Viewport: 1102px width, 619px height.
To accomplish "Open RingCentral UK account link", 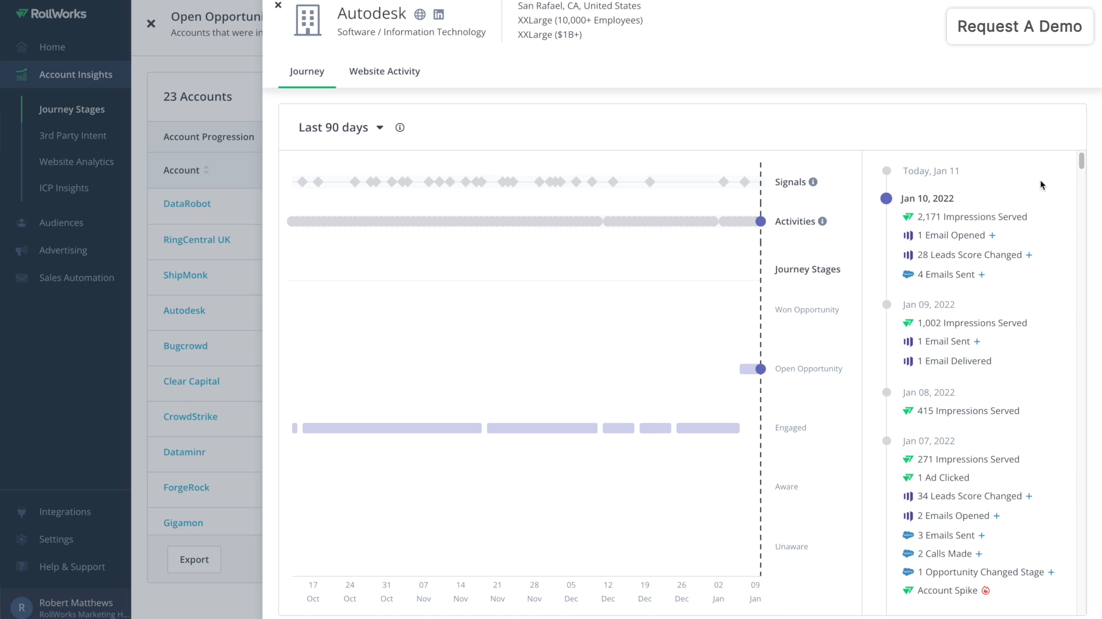I will (x=197, y=240).
